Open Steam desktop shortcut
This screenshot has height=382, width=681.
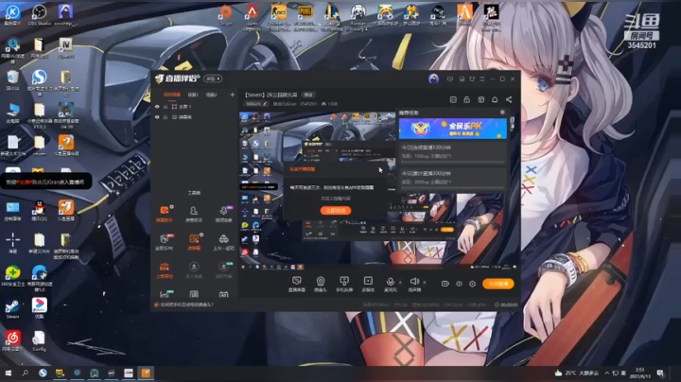click(x=12, y=308)
